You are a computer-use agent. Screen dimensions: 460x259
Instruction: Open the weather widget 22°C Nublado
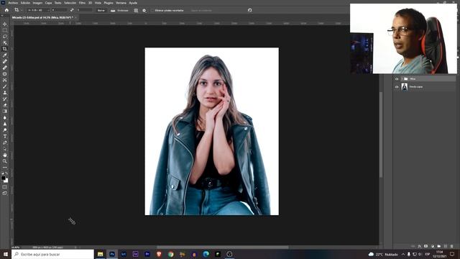(383, 254)
